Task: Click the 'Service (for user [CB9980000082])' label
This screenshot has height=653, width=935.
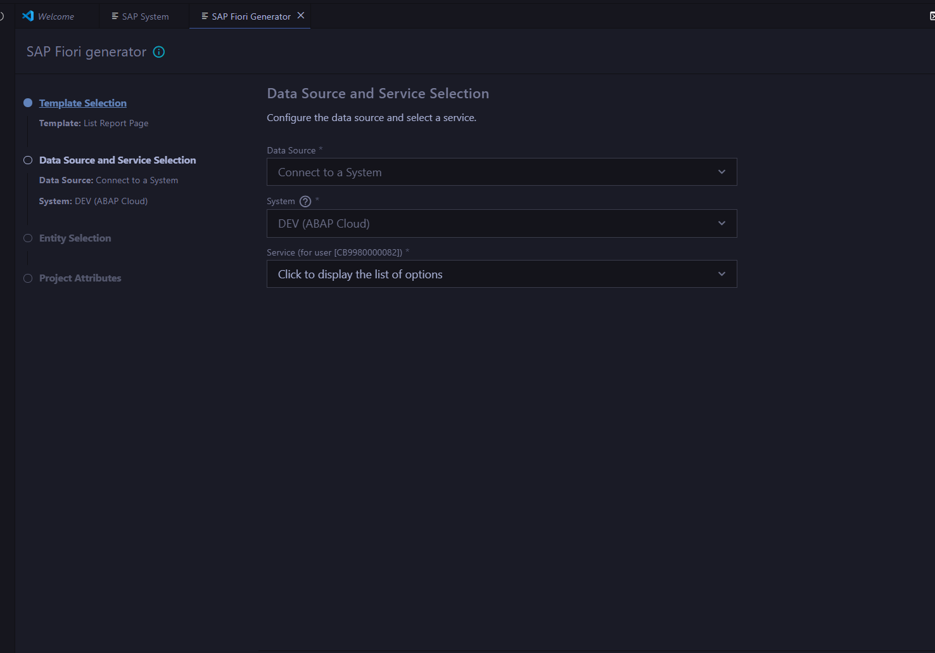Action: 334,252
